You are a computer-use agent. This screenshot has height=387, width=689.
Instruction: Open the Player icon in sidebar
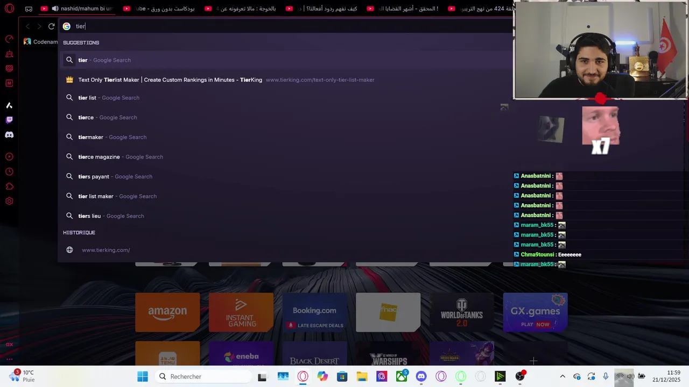click(9, 157)
